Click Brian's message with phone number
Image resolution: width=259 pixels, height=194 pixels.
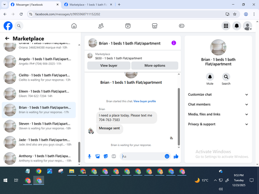pyautogui.click(x=126, y=117)
